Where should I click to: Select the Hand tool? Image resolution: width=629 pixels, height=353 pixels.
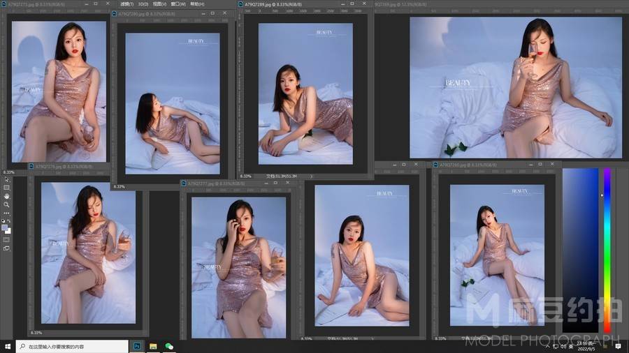pyautogui.click(x=6, y=196)
